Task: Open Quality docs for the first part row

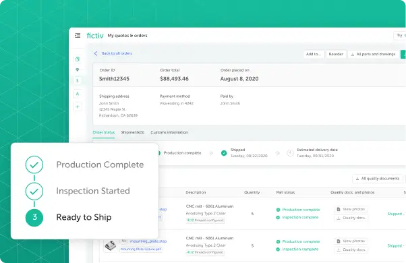Action: (x=351, y=218)
